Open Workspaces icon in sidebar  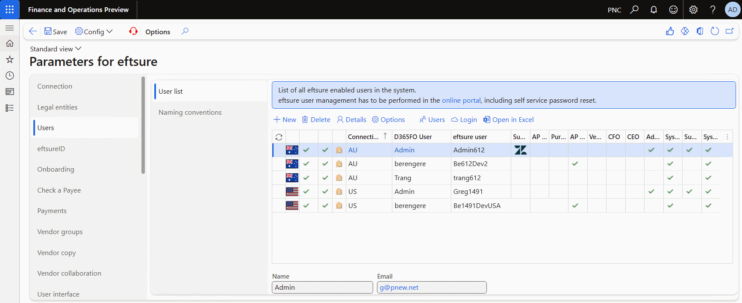pyautogui.click(x=9, y=92)
